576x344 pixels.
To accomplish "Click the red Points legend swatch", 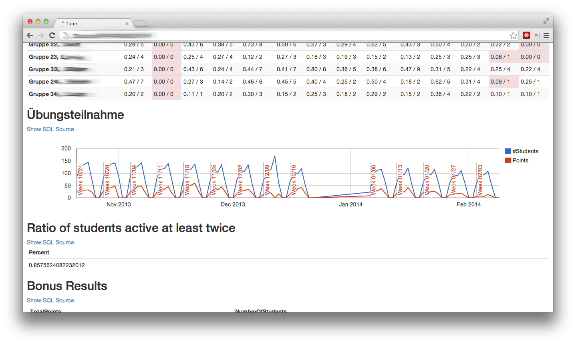I will pos(508,160).
